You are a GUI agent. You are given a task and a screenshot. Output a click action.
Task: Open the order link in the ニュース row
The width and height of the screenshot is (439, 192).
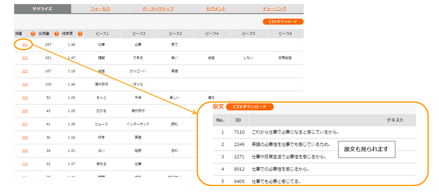click(x=25, y=124)
